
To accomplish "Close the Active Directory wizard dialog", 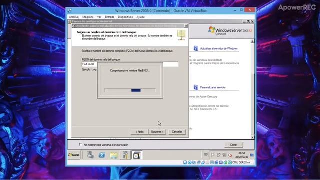I will point(186,26).
